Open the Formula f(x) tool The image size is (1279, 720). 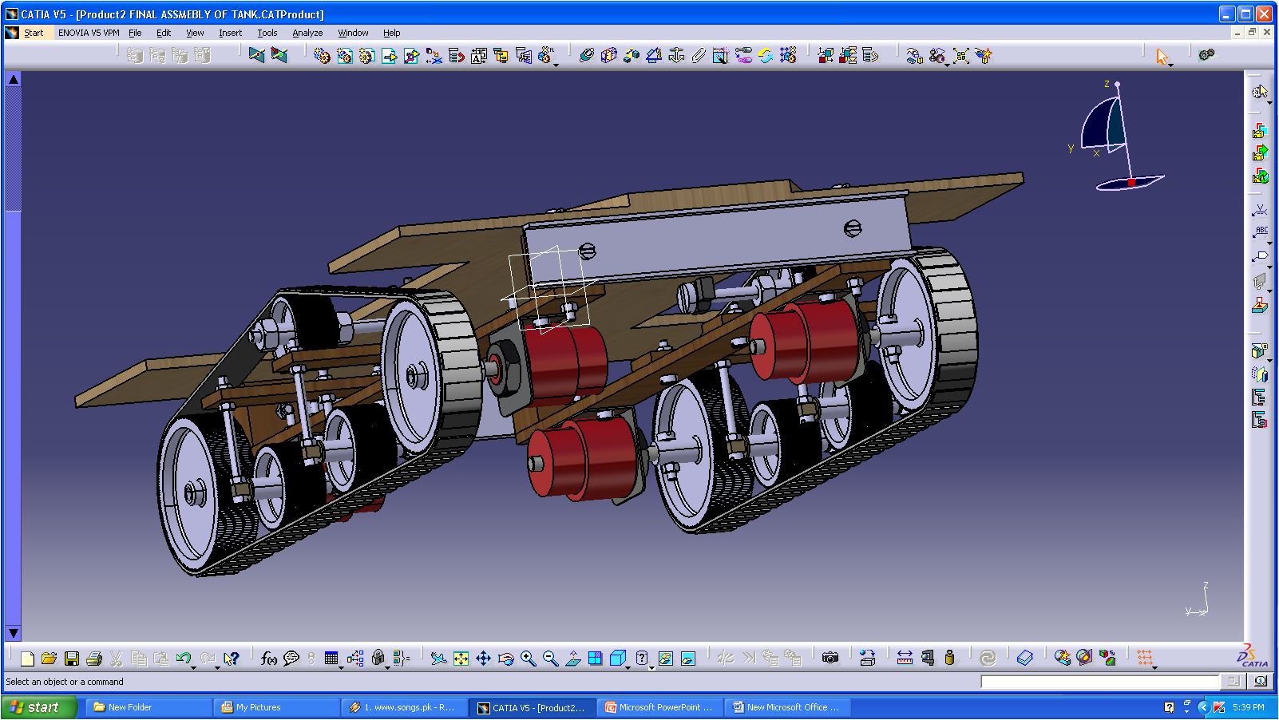[x=269, y=659]
